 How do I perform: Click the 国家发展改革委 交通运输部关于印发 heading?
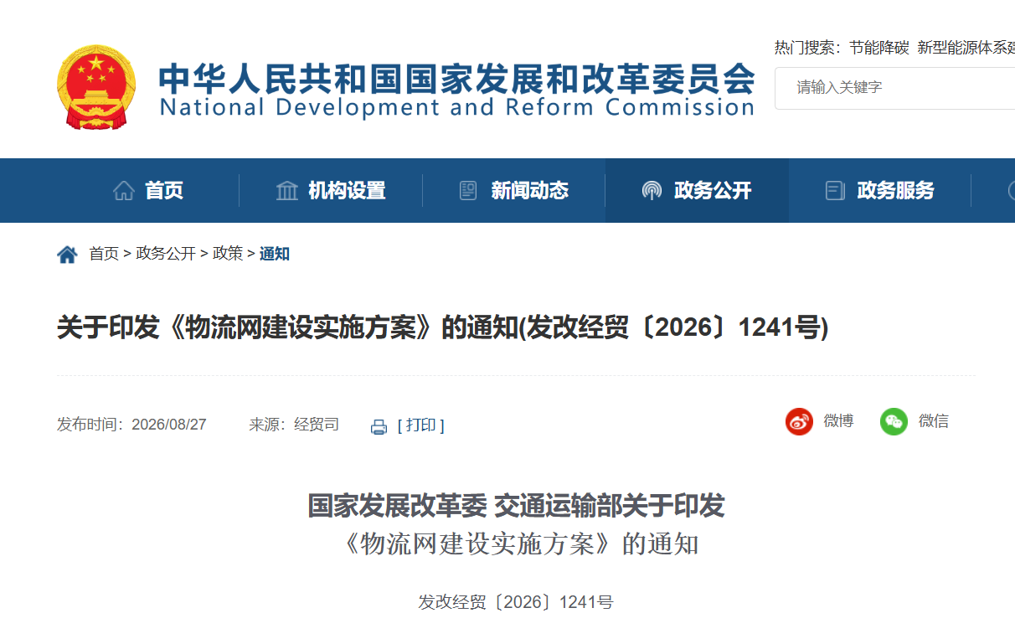coord(516,506)
